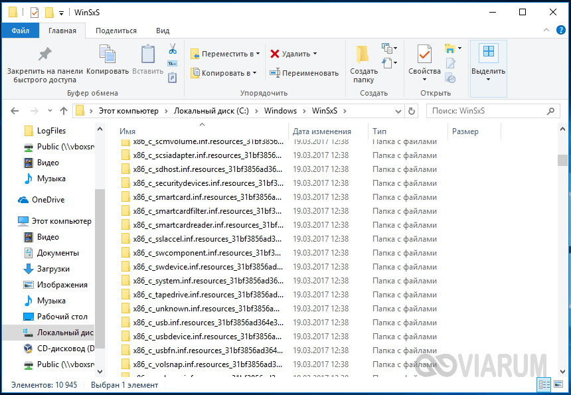The height and width of the screenshot is (395, 571).
Task: Click the History icon in the Open group
Action: (x=450, y=78)
